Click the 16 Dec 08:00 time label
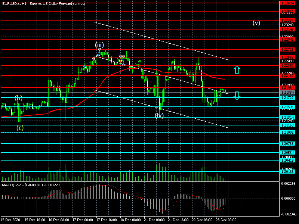The width and height of the screenshot is (299, 224). click(59, 220)
